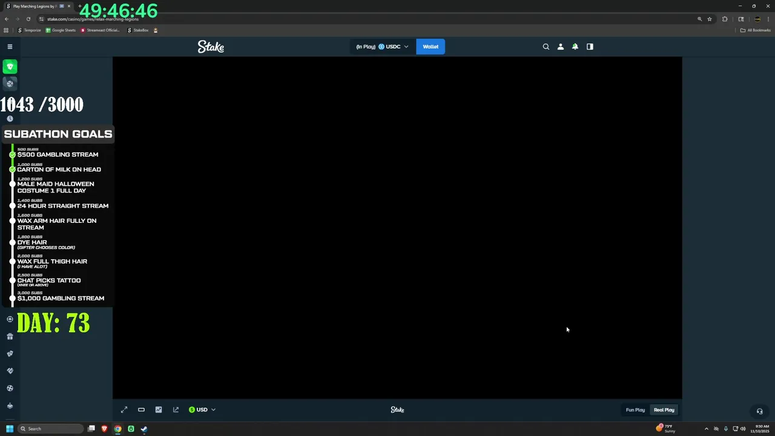Screen dimensions: 775x436
Task: Open the notifications bell
Action: (x=575, y=47)
